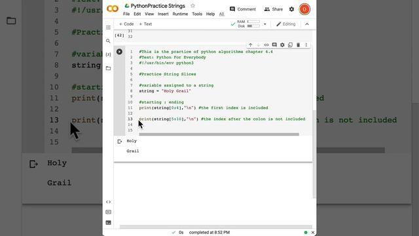Star the PythonPractice Strings notebook
Image resolution: width=419 pixels, height=236 pixels.
[192, 6]
